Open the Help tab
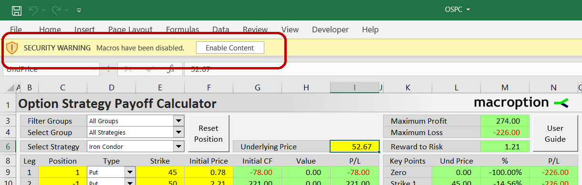Viewport: 582px width, 185px height. pyautogui.click(x=370, y=29)
